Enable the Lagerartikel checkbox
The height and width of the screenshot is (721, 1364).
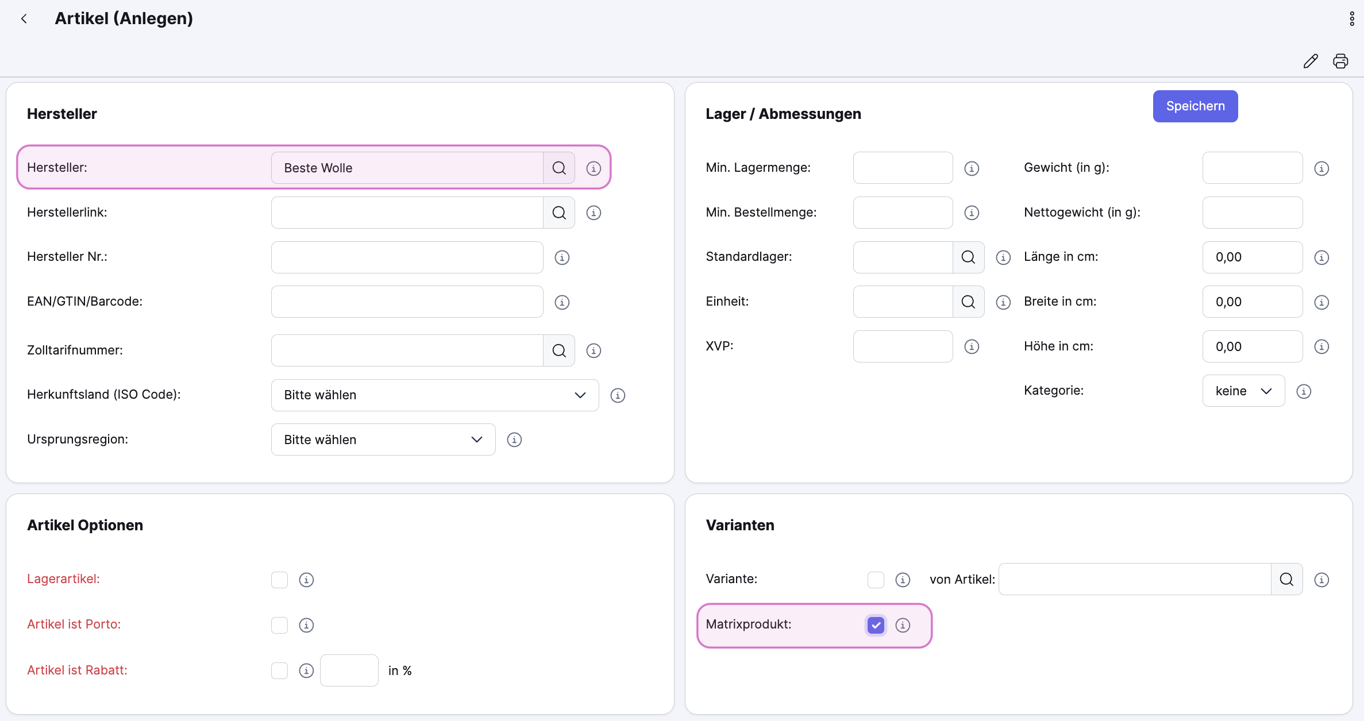[x=279, y=580]
